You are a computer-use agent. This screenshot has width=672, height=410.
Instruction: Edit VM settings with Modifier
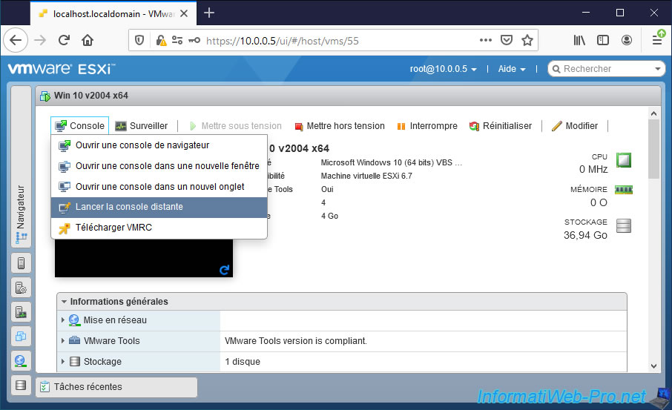tap(575, 126)
